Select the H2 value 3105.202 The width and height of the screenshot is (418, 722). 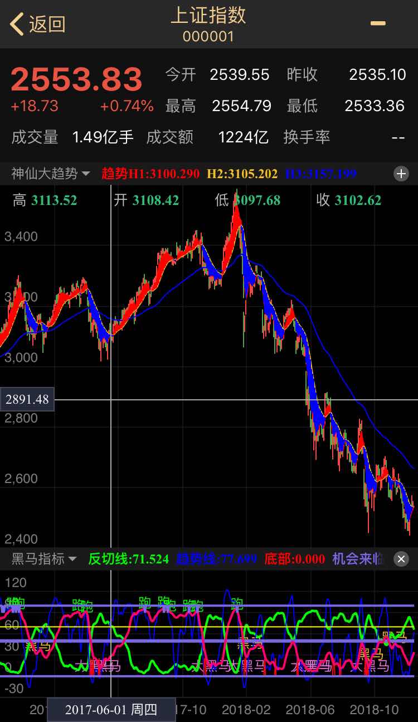tap(242, 174)
